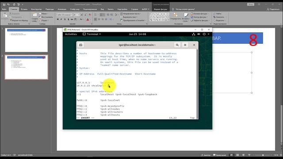Undo last action in PowerPoint
283x159 pixels.
(8, 4)
